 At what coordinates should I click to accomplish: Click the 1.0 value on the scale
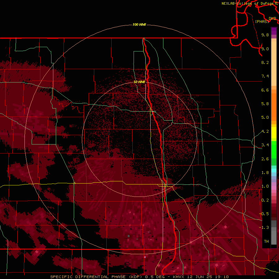point(265,186)
